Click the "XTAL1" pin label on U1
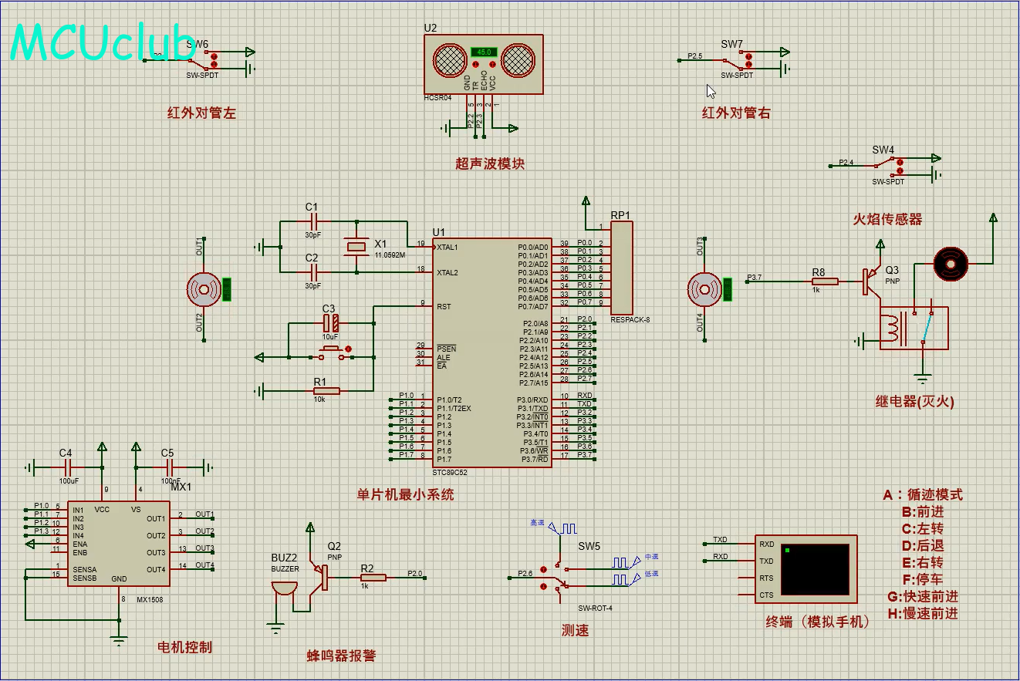This screenshot has height=681, width=1020. click(x=448, y=248)
